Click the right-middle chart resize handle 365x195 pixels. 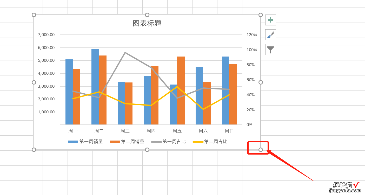[261, 82]
